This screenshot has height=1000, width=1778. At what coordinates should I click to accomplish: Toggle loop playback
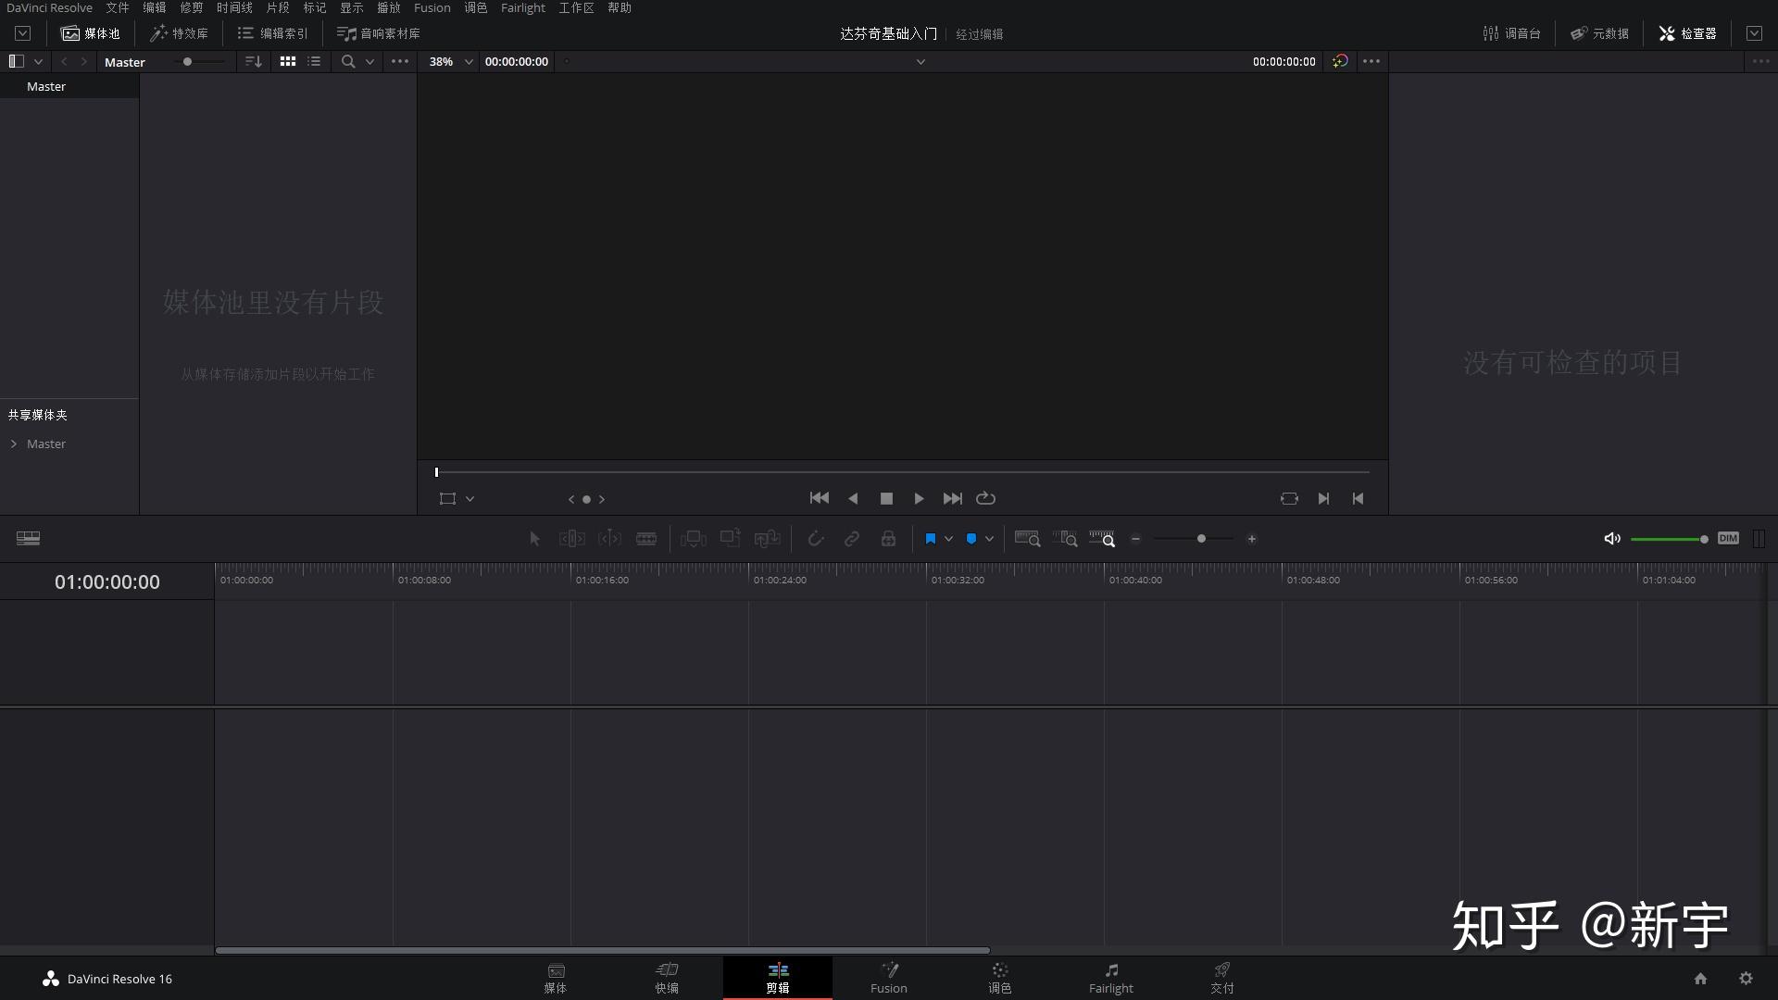coord(985,498)
